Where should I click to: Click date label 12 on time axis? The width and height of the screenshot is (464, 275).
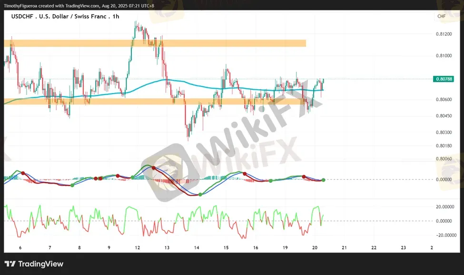138,248
